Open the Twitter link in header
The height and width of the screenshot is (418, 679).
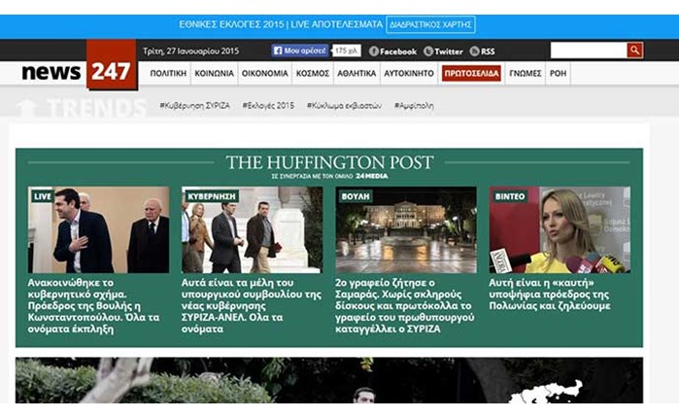(x=443, y=52)
